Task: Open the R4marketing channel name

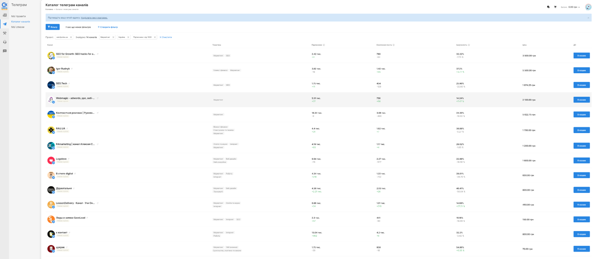Action: pos(75,144)
